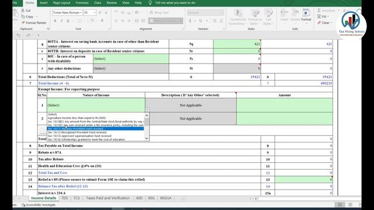Click the dropdown arrow beside row 1 (Select)
This screenshot has height=210, width=374.
click(x=147, y=110)
